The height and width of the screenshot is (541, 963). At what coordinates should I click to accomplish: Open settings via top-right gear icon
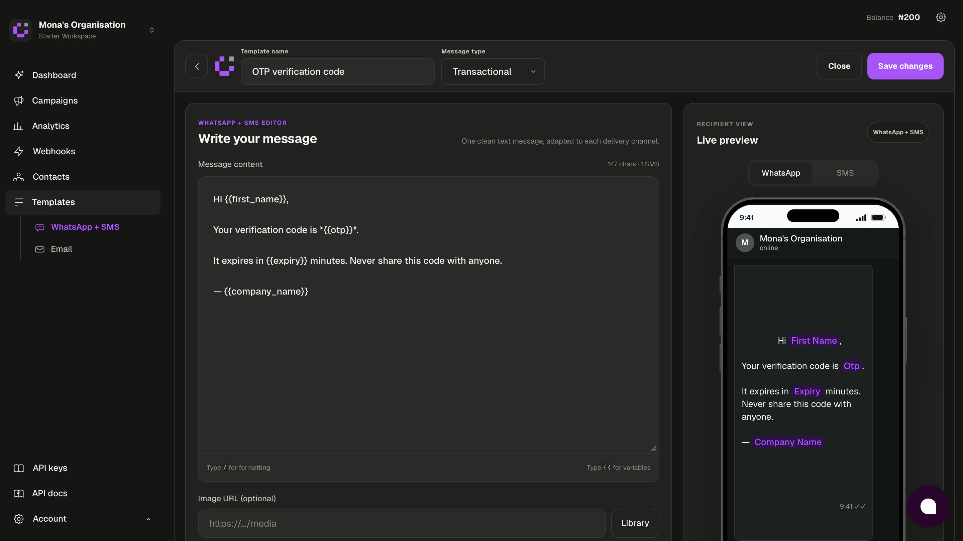click(941, 18)
